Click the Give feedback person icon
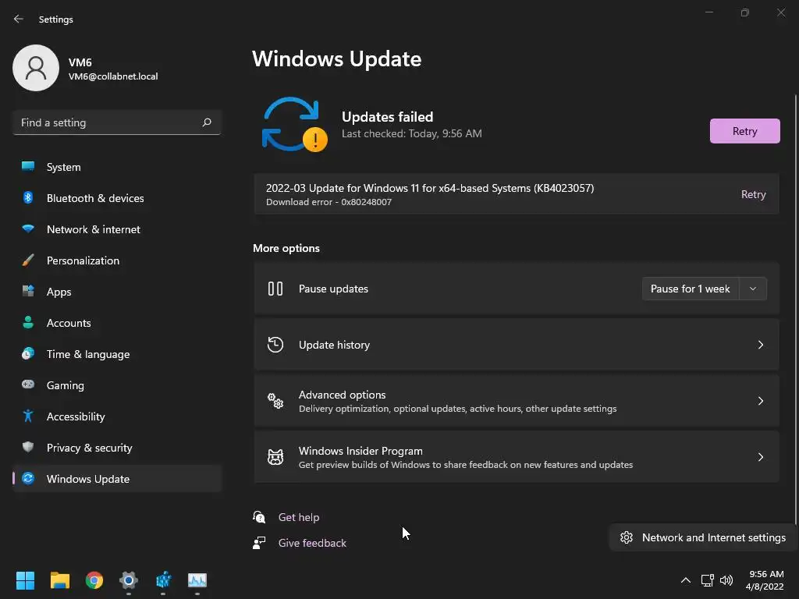Screen dimensions: 799x599 click(x=259, y=543)
